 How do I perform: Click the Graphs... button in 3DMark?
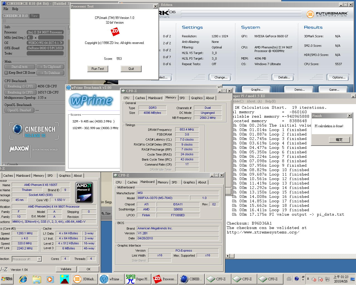[x=257, y=90]
